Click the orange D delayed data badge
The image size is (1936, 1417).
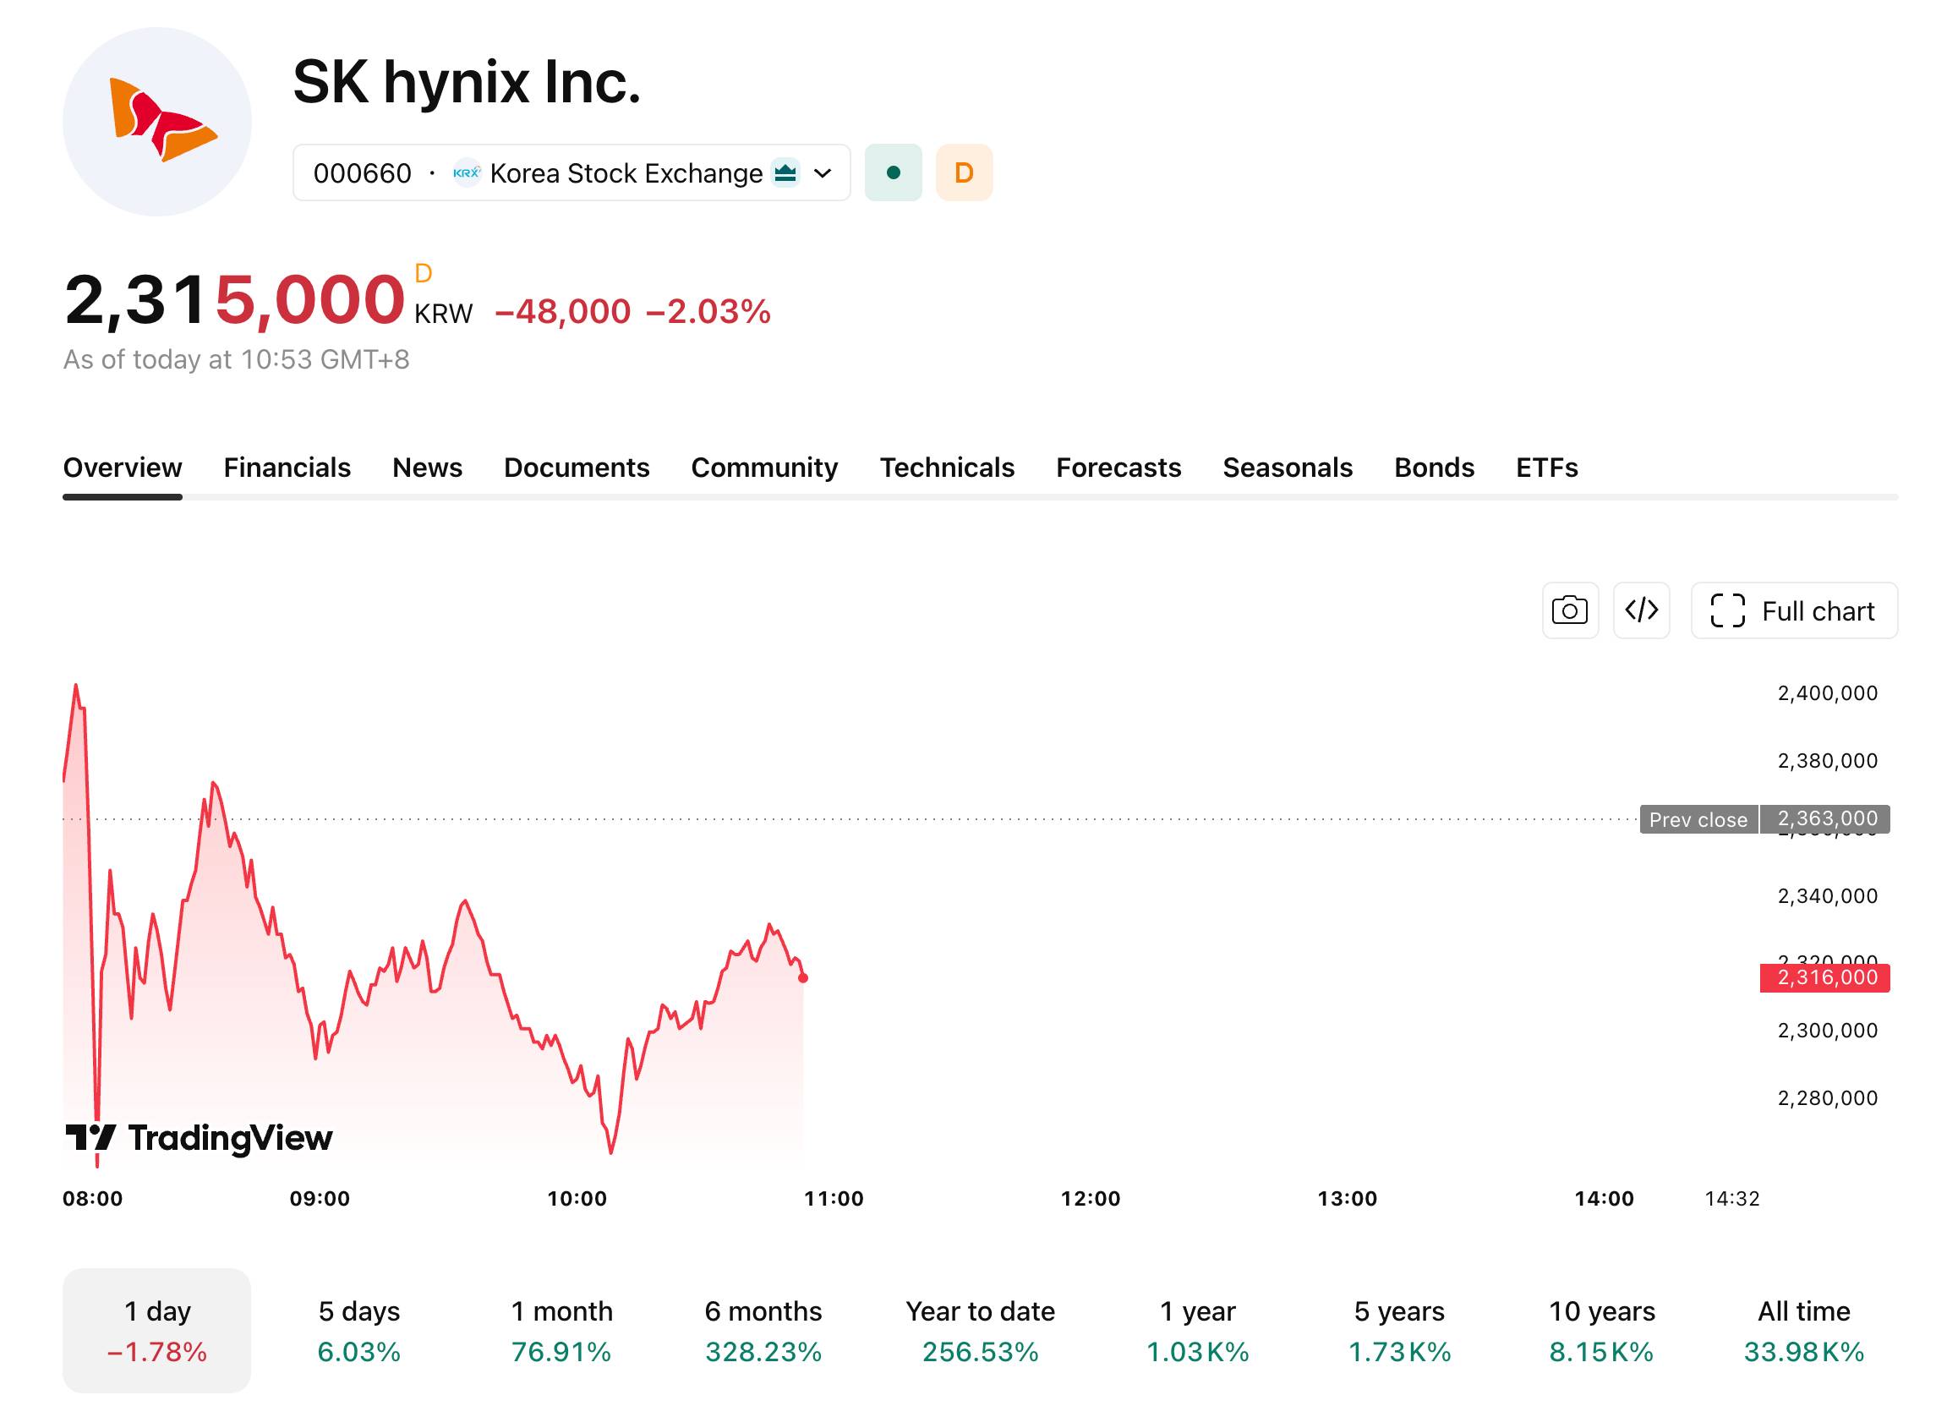964,172
